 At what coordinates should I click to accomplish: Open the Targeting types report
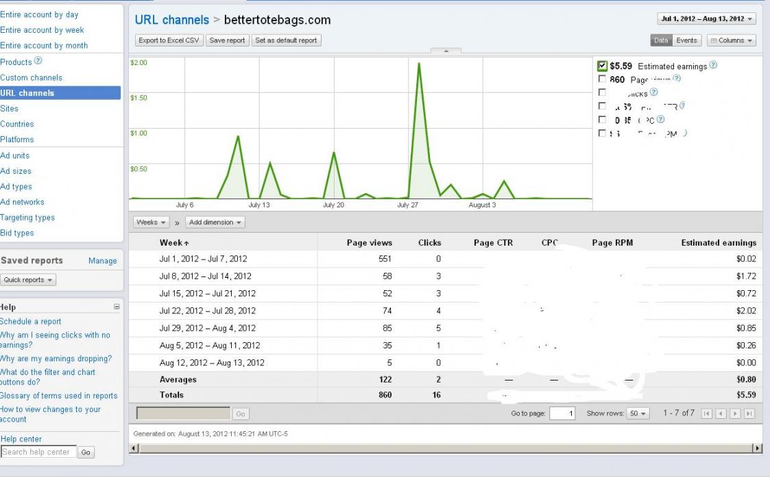click(x=27, y=217)
